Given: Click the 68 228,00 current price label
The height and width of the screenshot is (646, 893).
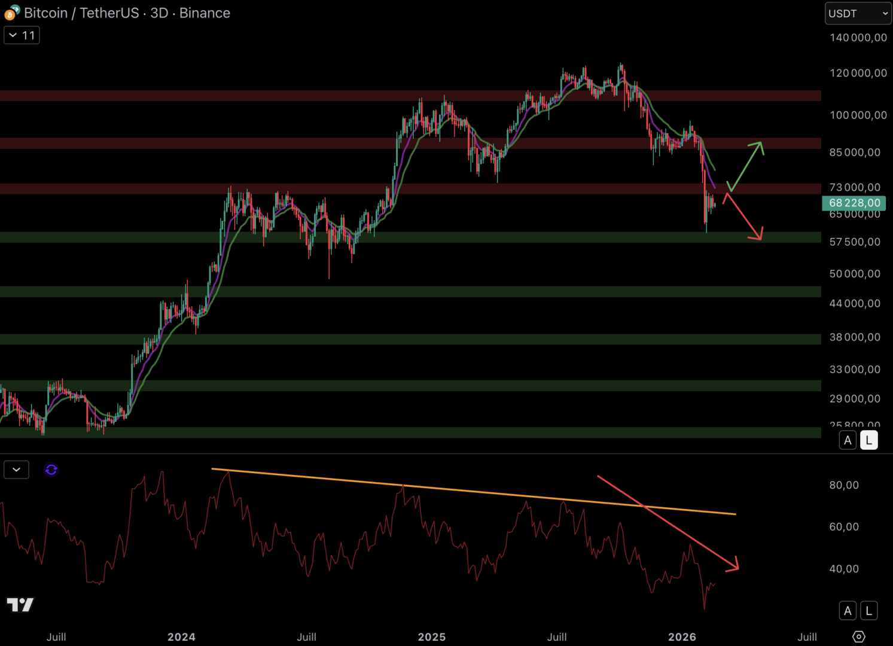Looking at the screenshot, I should click(854, 203).
